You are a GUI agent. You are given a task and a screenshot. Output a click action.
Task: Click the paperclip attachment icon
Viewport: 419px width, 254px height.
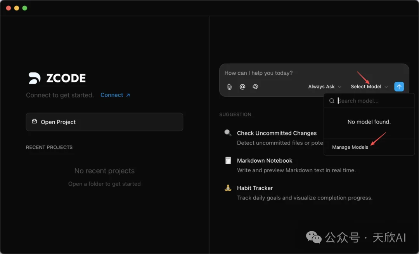click(x=229, y=87)
